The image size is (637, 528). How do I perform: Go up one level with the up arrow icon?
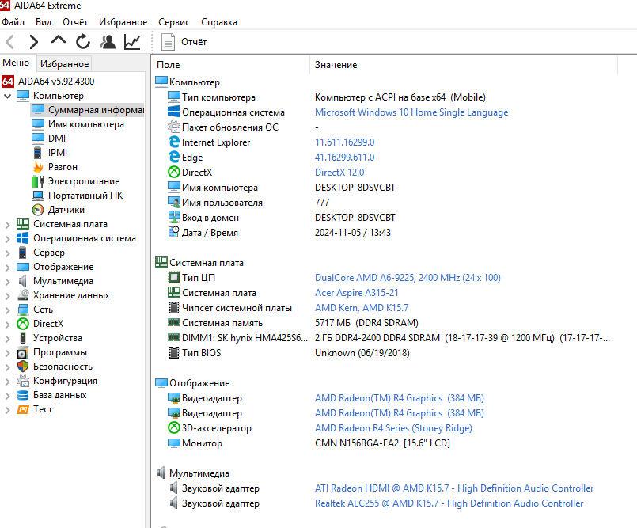coord(59,40)
